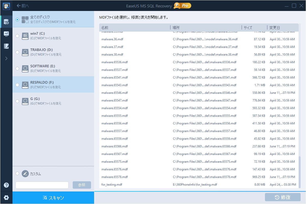Image resolution: width=306 pixels, height=204 pixels.
Task: Click the all disks search icon
Action: point(25,20)
